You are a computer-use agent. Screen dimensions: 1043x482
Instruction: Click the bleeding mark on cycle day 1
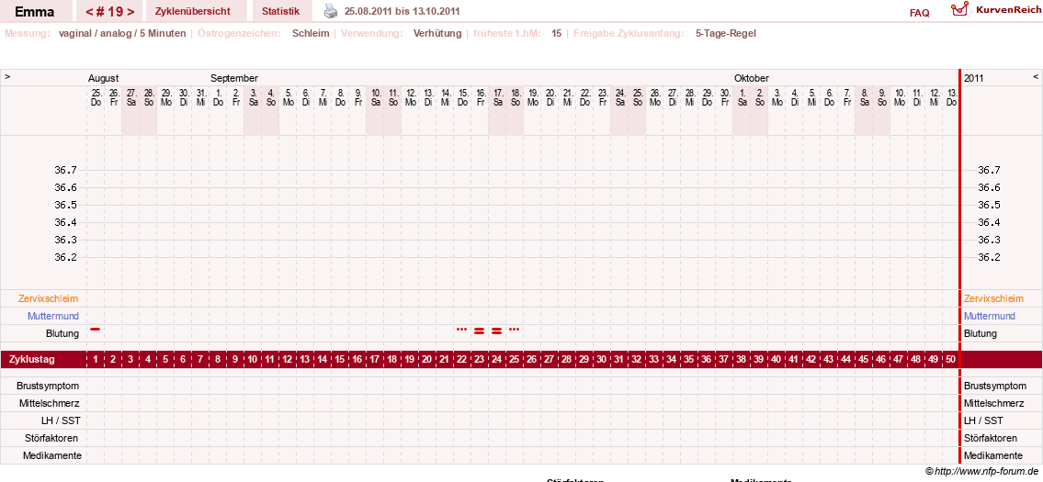click(x=96, y=329)
